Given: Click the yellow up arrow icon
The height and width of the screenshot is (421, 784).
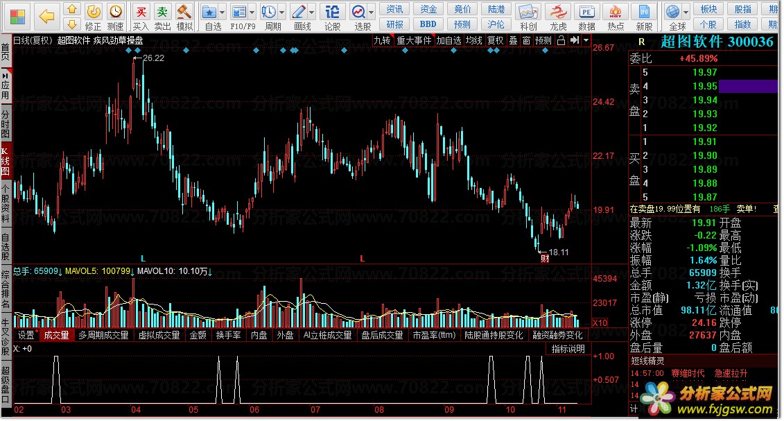Looking at the screenshot, I should coord(72,9).
